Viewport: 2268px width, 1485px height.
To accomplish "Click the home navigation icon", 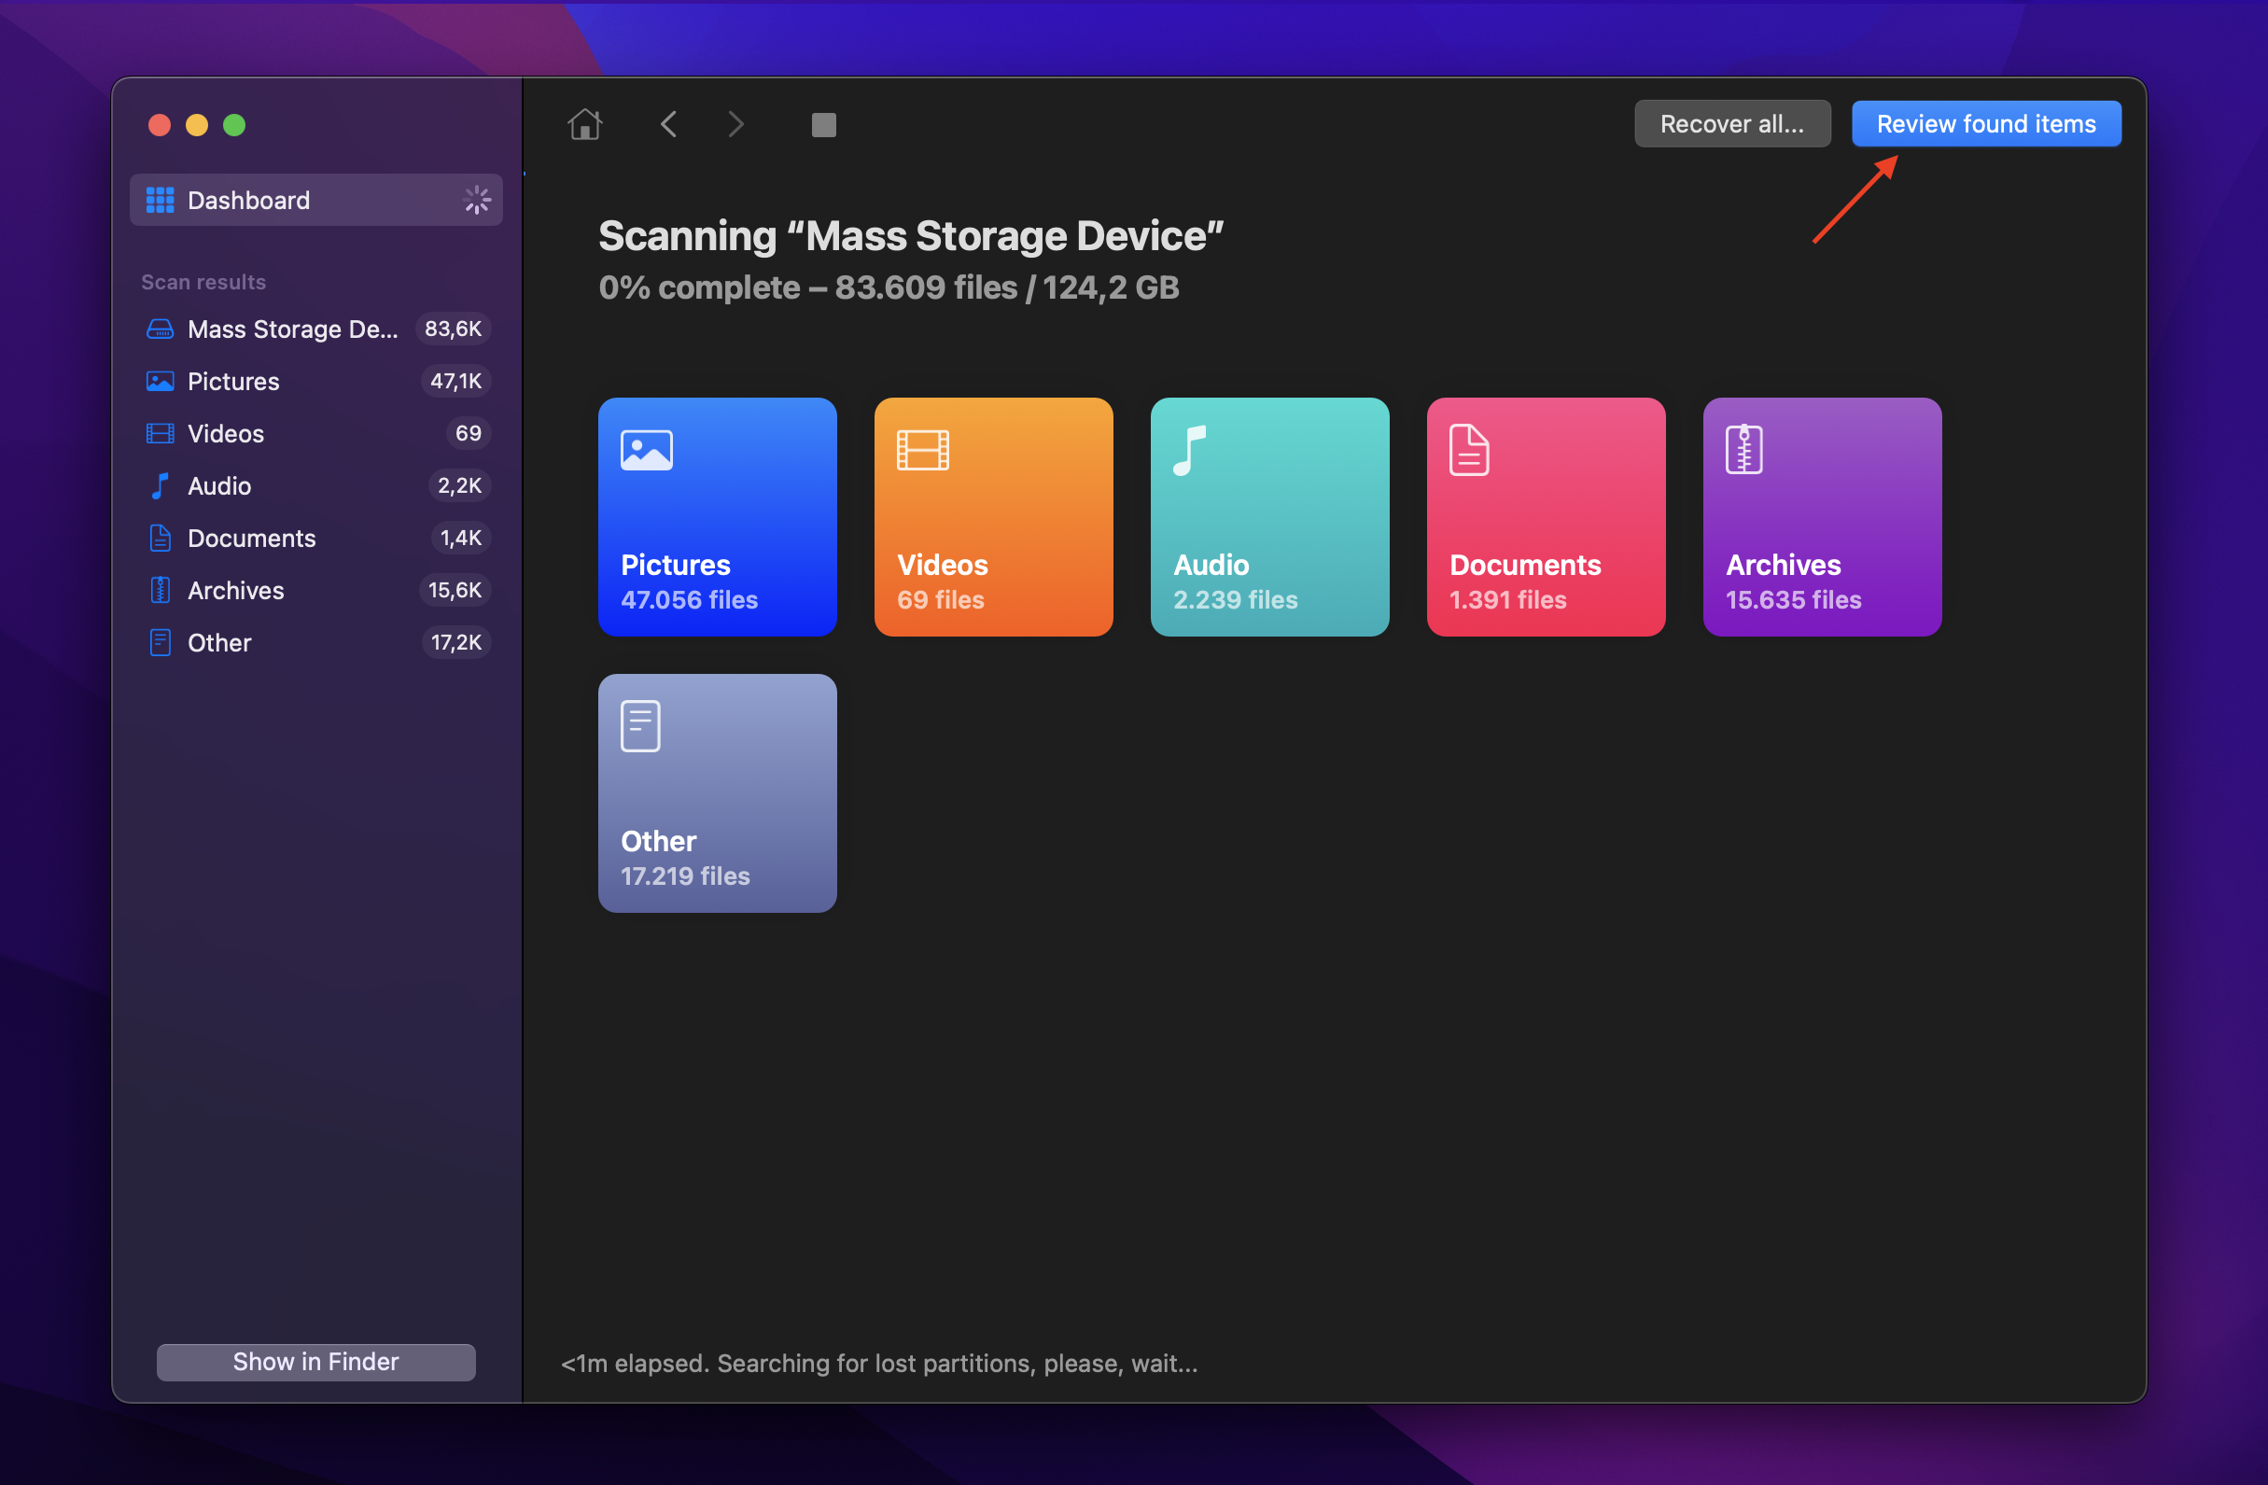I will 585,122.
